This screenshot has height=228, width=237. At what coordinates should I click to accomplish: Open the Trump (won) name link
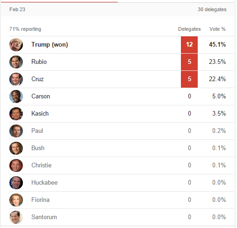[50, 45]
